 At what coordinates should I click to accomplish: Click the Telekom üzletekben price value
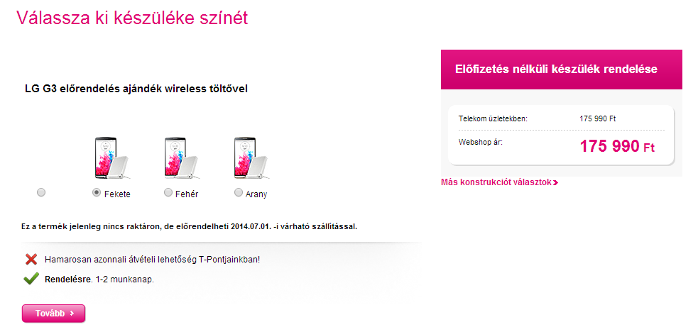tap(597, 118)
